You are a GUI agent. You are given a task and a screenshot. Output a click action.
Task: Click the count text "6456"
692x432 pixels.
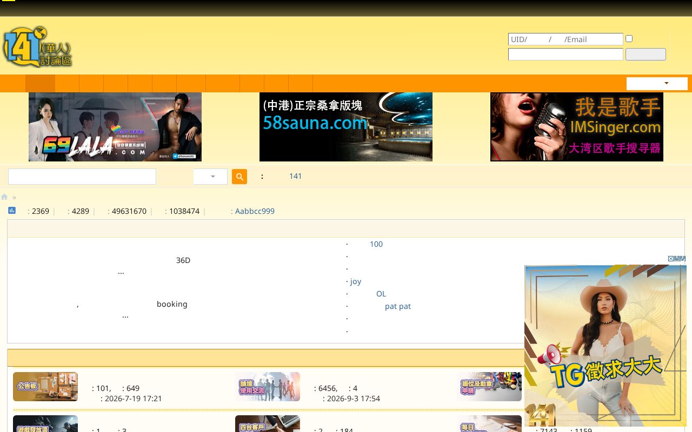tap(327, 388)
